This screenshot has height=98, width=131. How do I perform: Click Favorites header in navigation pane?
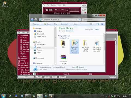(37, 29)
